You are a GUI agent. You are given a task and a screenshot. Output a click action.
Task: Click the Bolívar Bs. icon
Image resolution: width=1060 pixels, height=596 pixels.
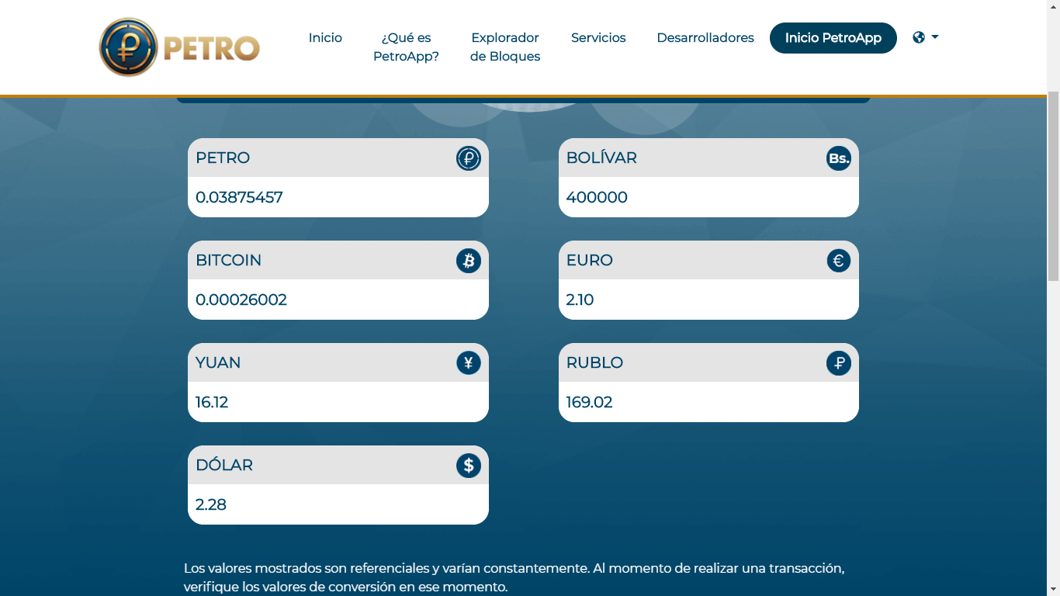839,158
